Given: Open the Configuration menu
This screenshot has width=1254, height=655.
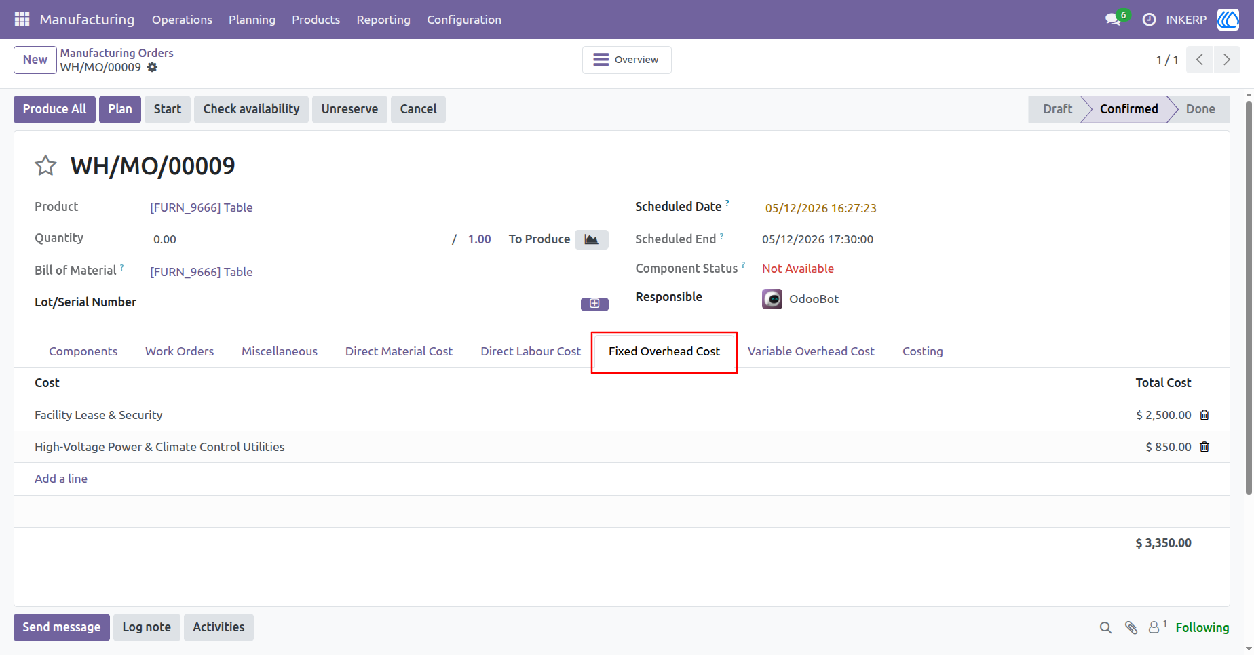Looking at the screenshot, I should coord(464,20).
